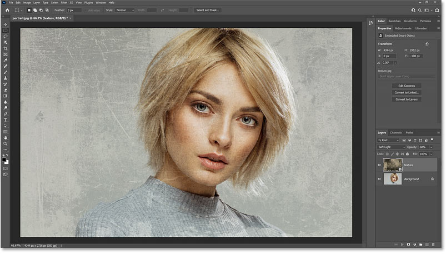Viewport: 446px width, 254px height.
Task: Open the selection Style dropdown
Action: coord(124,10)
